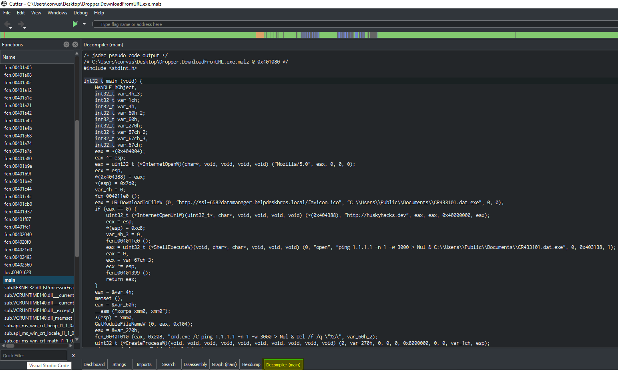Open the File menu
Viewport: 618px width, 370px height.
point(7,13)
